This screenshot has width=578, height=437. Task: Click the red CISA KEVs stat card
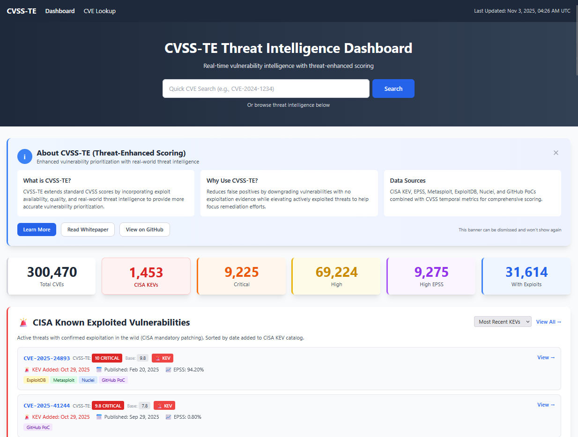(x=146, y=276)
